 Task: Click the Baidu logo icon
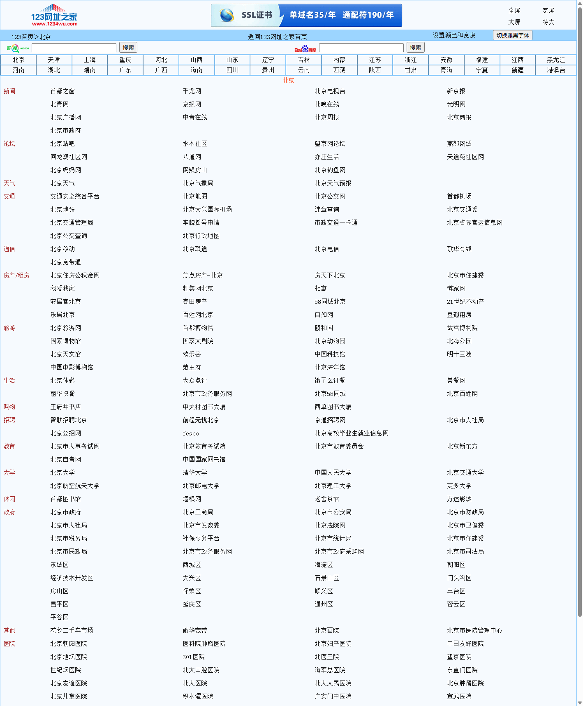click(305, 49)
